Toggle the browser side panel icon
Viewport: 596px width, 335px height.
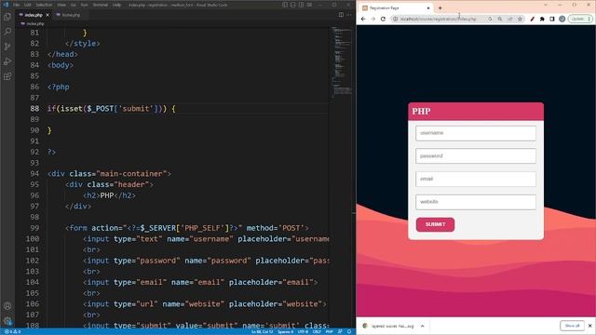click(x=552, y=19)
